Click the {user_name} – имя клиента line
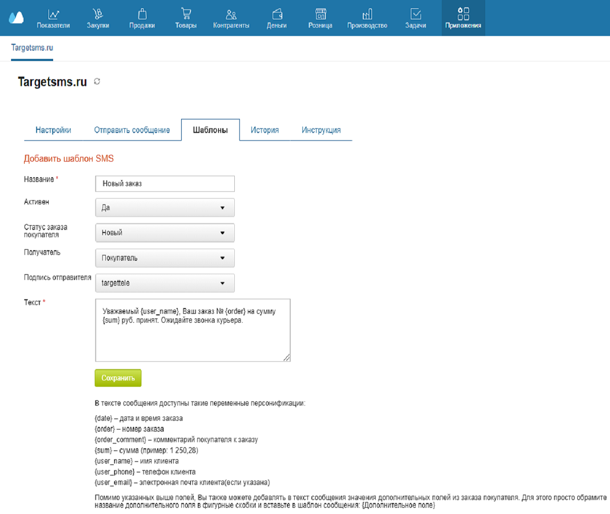Image resolution: width=610 pixels, height=514 pixels. 137,461
